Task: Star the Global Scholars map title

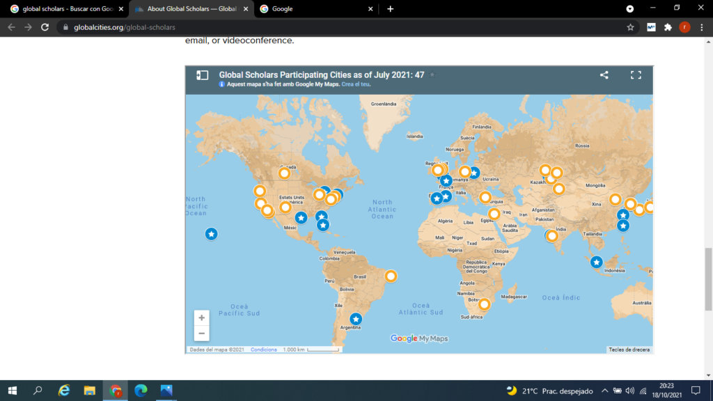Action: click(x=432, y=74)
